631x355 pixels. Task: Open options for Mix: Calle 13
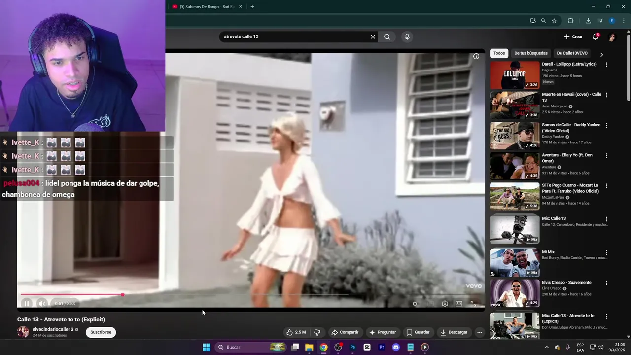[606, 219]
